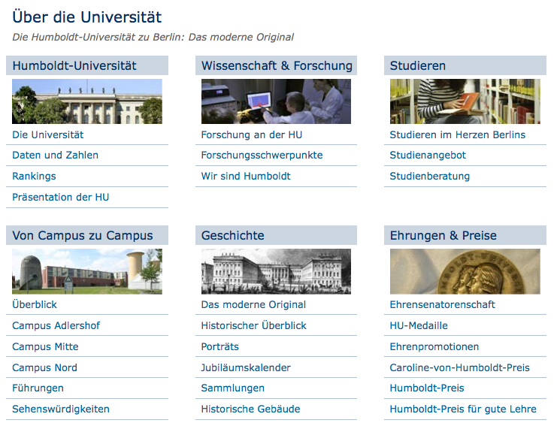This screenshot has width=560, height=426.
Task: Go to the Studieren section heading
Action: (418, 66)
